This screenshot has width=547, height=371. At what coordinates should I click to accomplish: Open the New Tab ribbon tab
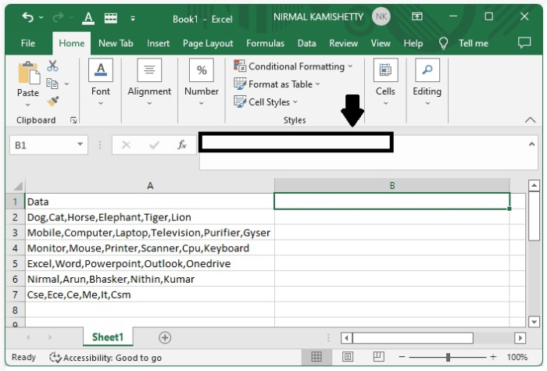tap(116, 43)
